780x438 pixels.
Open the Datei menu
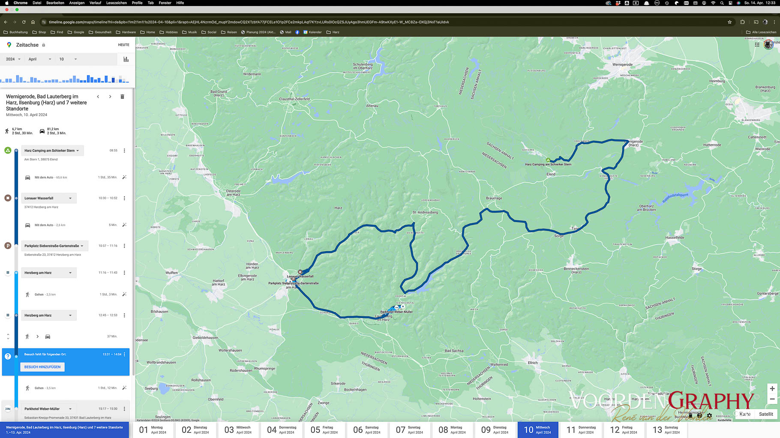(x=37, y=3)
